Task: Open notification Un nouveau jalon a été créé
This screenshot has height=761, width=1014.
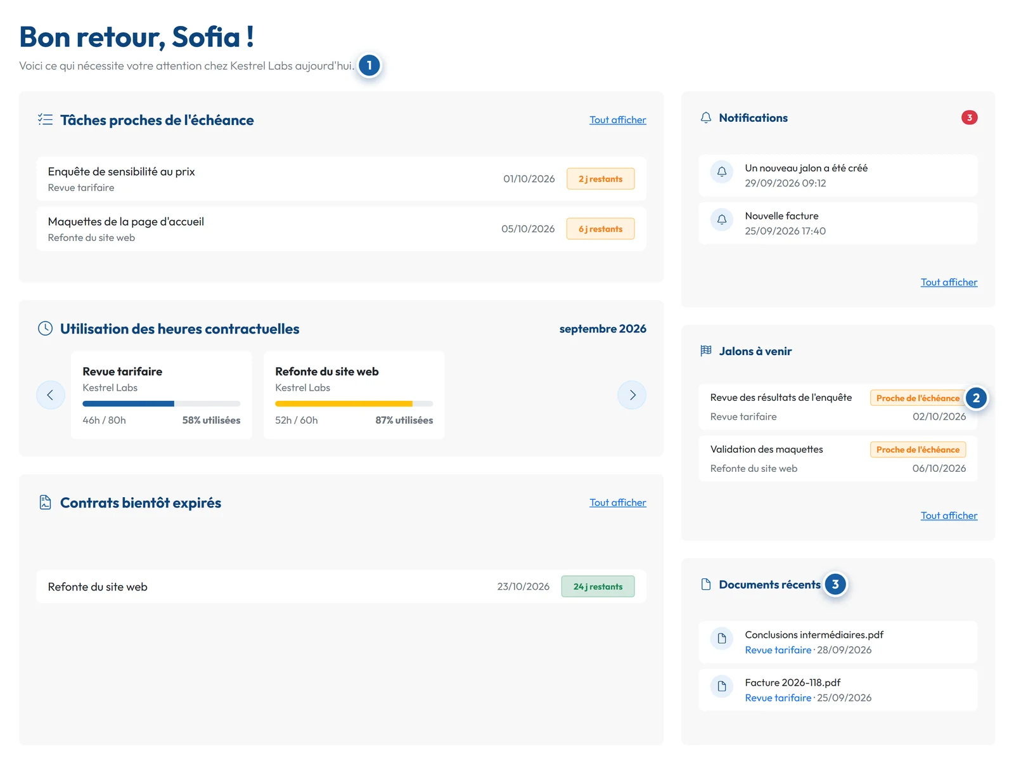Action: point(838,176)
